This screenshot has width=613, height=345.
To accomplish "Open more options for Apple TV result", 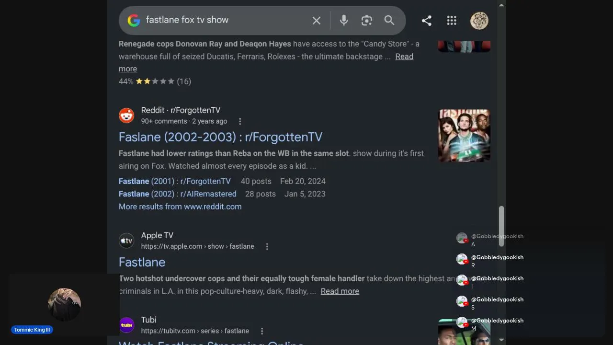I will 267,246.
